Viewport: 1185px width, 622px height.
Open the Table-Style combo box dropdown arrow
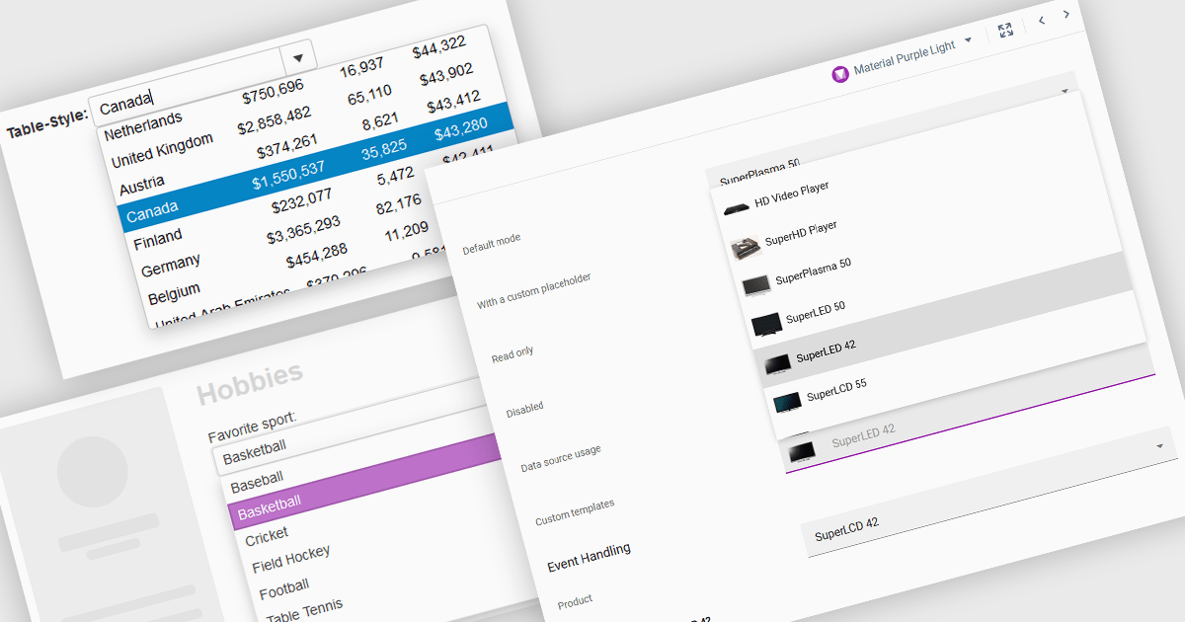297,58
